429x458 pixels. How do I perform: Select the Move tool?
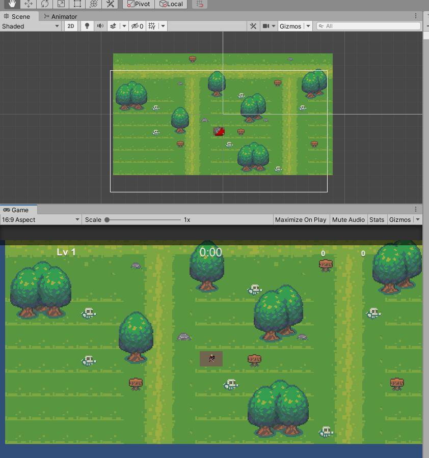tap(29, 4)
